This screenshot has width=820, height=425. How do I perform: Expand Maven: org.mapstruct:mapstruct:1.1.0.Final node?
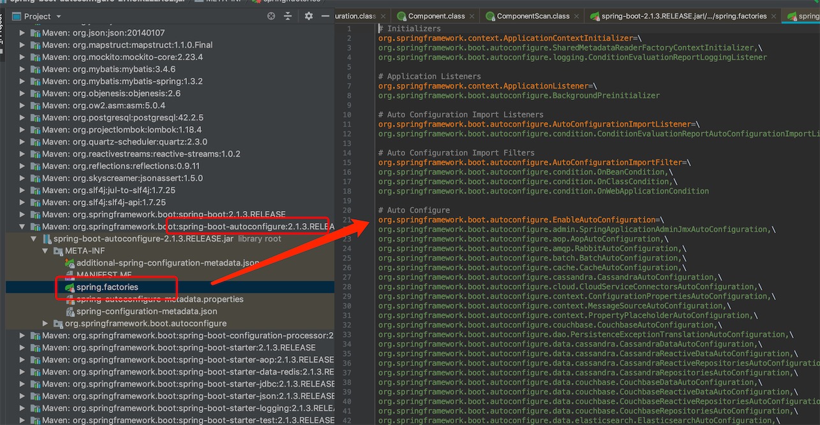click(22, 45)
